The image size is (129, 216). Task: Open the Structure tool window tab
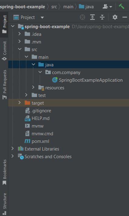coord(4,204)
